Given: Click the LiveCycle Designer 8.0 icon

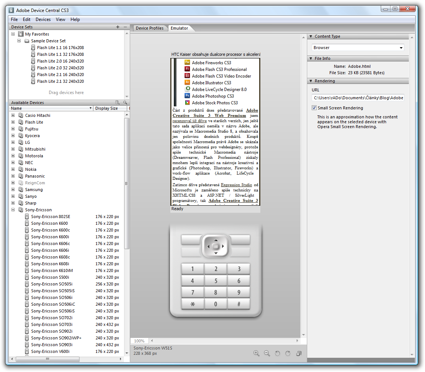Looking at the screenshot, I should (x=187, y=89).
